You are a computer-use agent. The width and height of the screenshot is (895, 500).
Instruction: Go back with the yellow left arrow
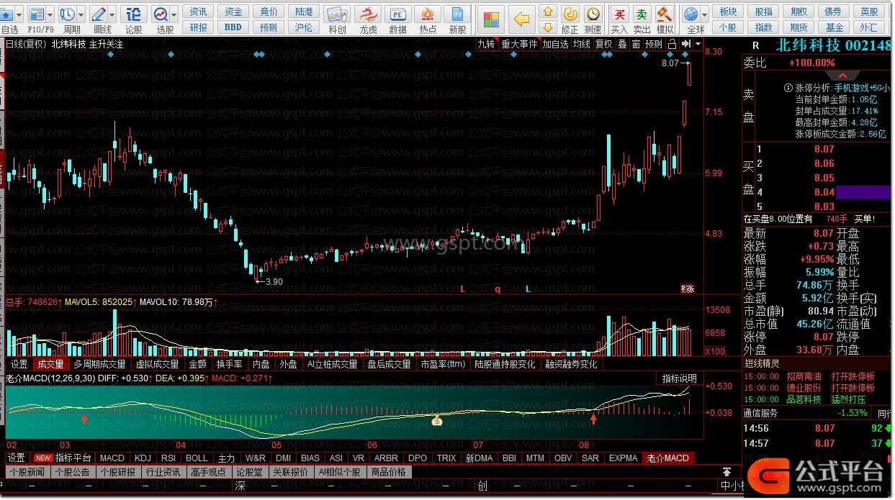[523, 19]
